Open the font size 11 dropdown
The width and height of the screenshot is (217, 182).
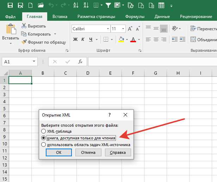[x=123, y=29]
